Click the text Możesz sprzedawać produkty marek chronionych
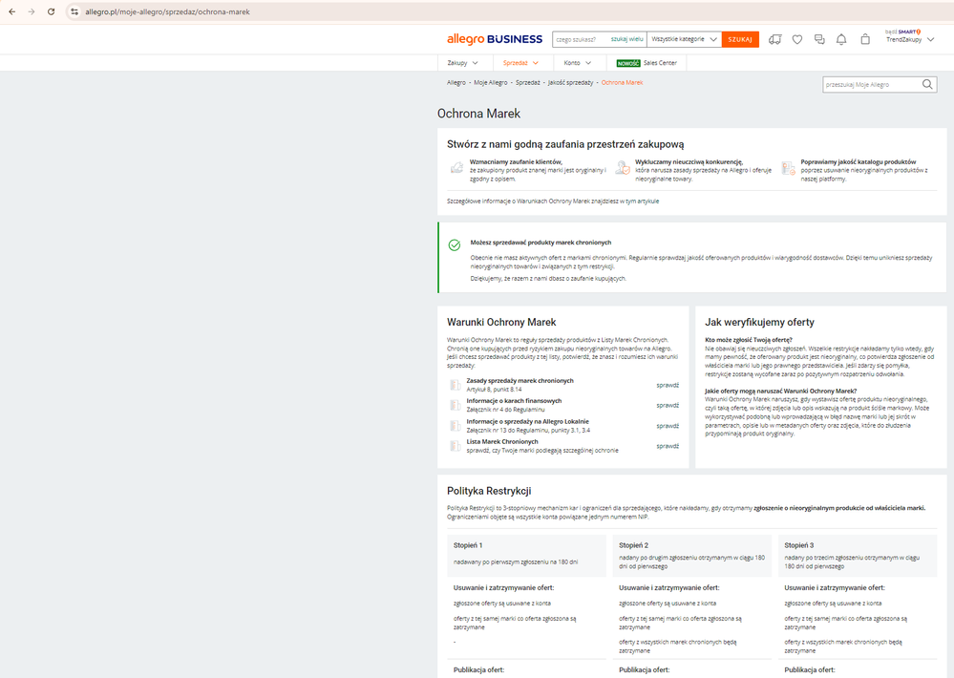Image resolution: width=954 pixels, height=678 pixels. (541, 243)
